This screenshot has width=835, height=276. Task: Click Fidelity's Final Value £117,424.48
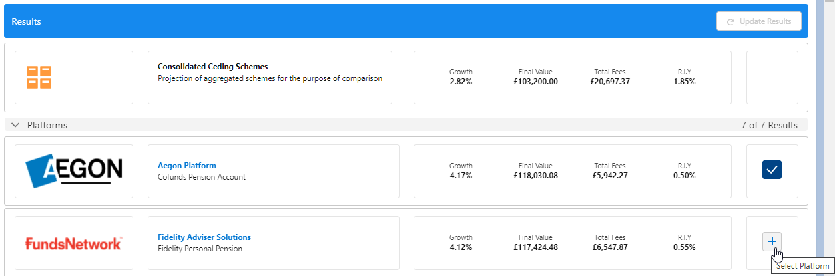click(x=535, y=247)
